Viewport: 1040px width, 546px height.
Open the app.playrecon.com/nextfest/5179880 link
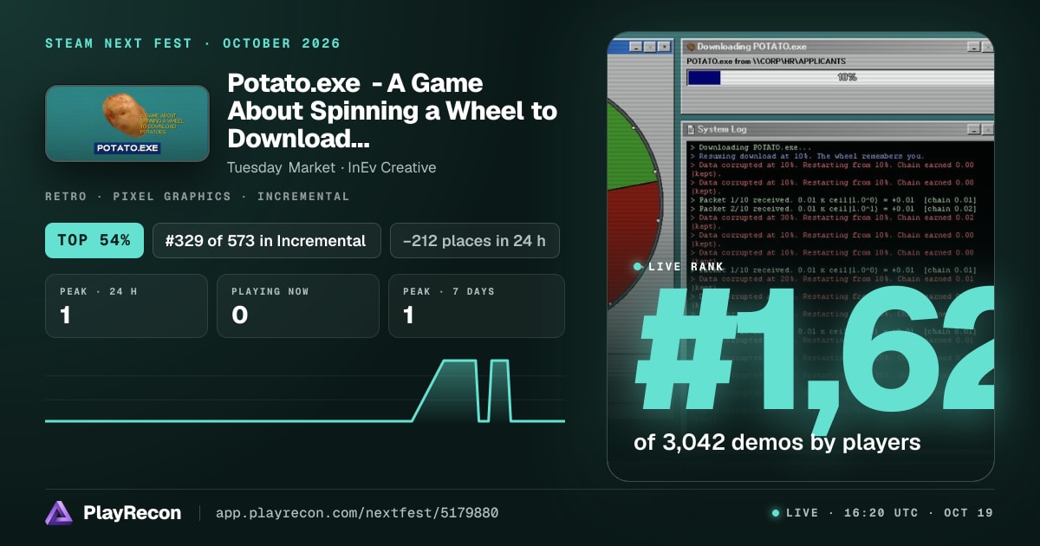(x=356, y=513)
